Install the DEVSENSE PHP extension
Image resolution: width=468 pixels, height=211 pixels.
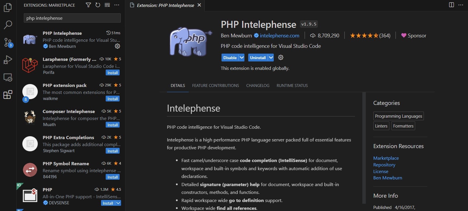click(x=108, y=203)
